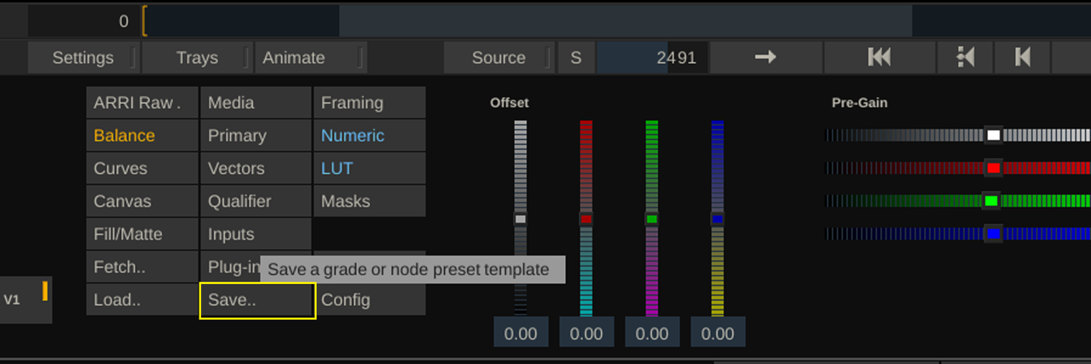This screenshot has height=364, width=1091.
Task: Click the timeline start field showing 0
Action: [84, 21]
